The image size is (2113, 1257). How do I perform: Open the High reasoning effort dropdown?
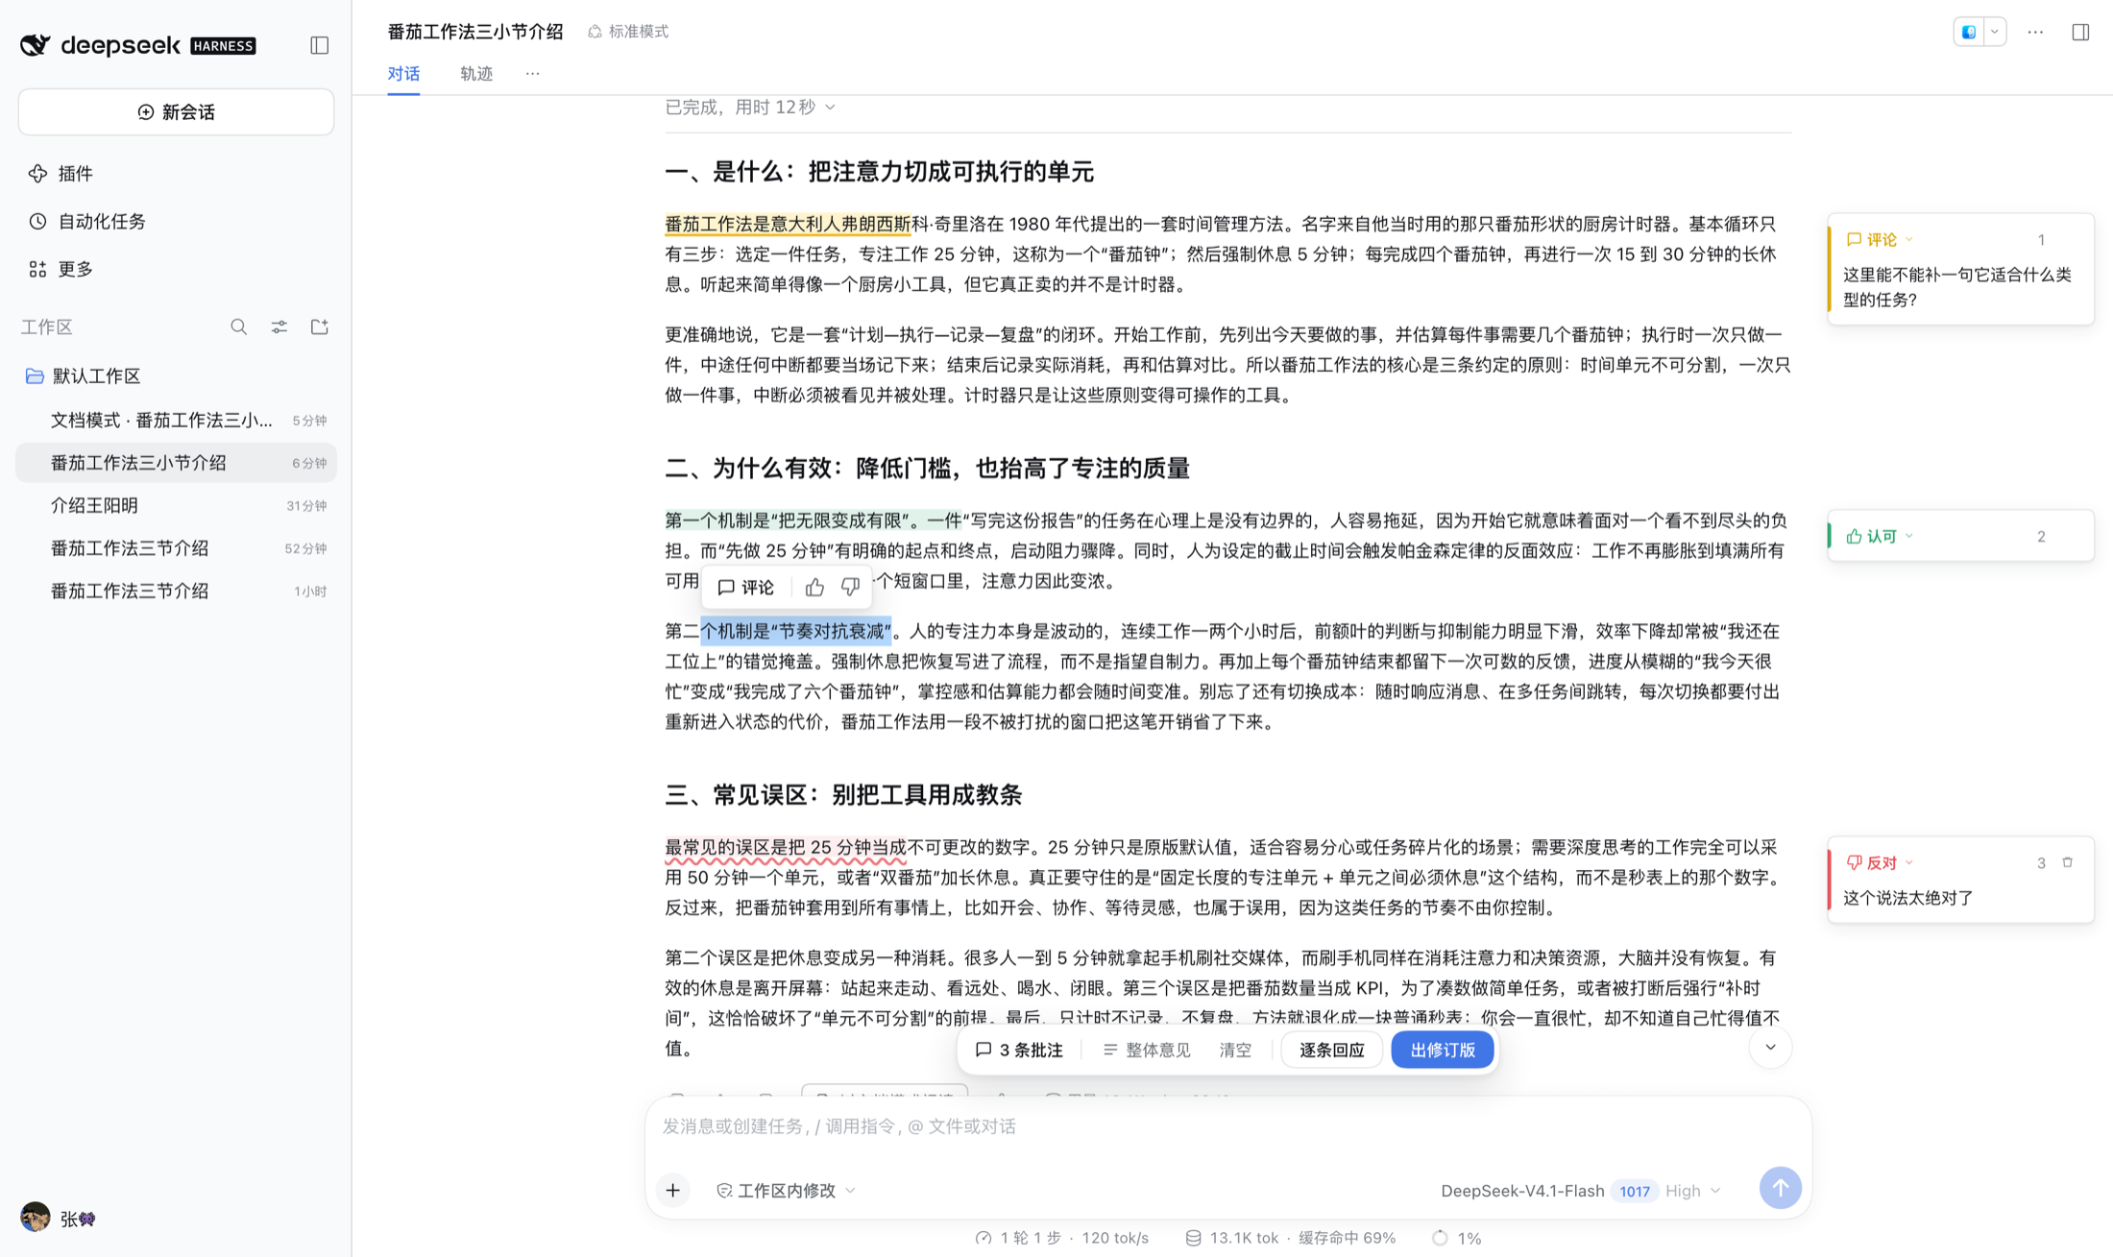[1692, 1192]
